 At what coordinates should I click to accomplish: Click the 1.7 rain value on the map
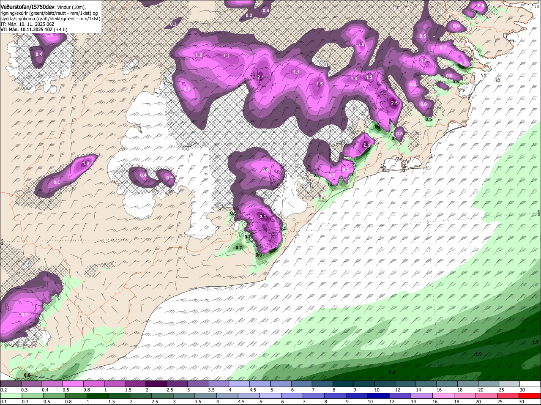[x=536, y=342]
